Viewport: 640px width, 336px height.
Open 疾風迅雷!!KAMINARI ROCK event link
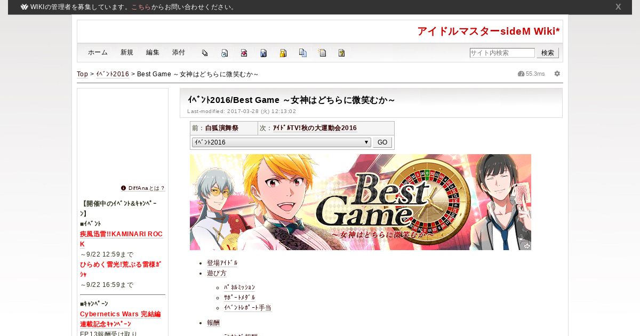click(x=121, y=239)
